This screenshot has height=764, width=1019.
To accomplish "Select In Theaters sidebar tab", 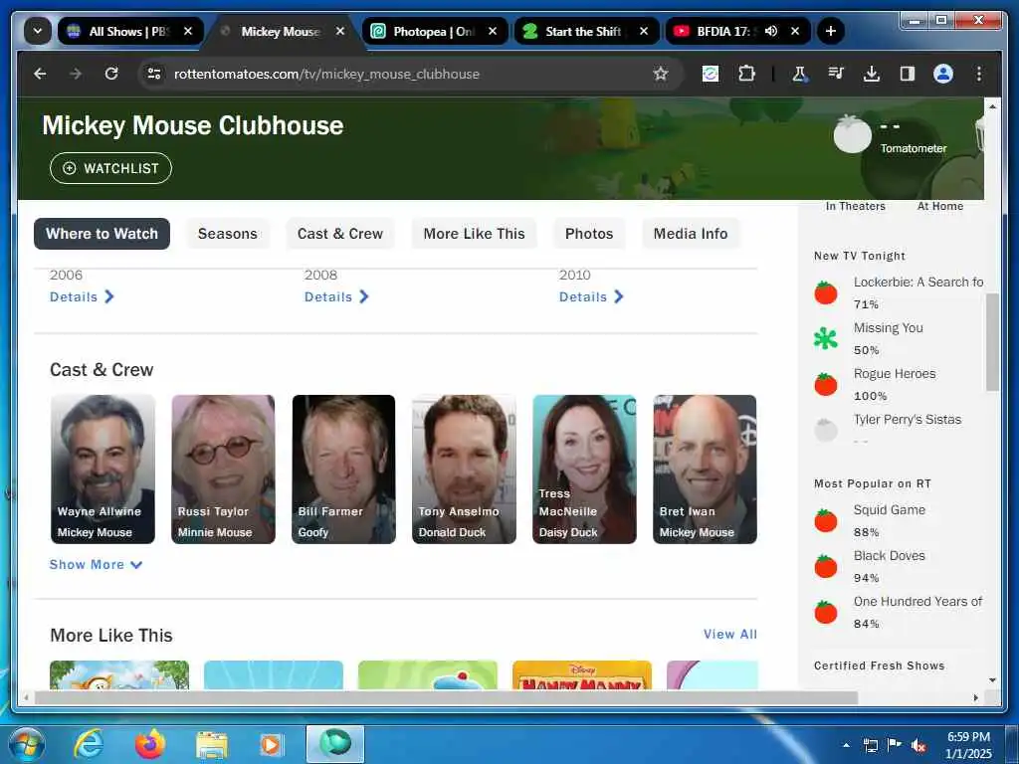I will click(855, 206).
